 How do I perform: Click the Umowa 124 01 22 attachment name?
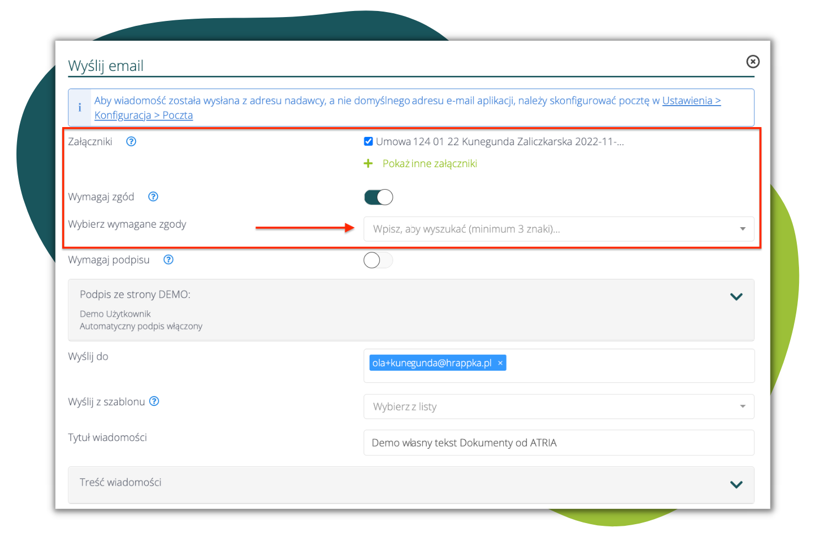tap(499, 142)
